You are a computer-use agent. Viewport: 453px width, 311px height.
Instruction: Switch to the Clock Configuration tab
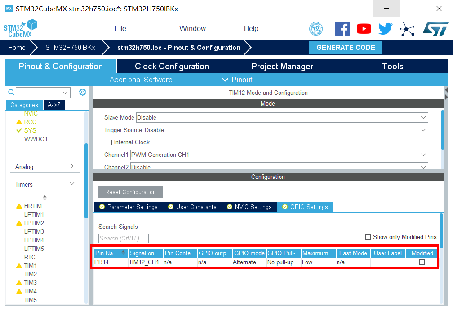pyautogui.click(x=172, y=67)
